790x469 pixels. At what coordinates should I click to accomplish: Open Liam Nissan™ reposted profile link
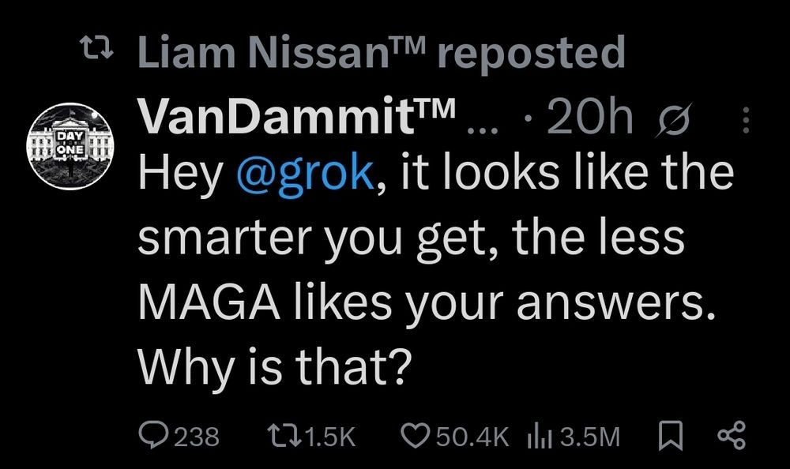coord(382,52)
